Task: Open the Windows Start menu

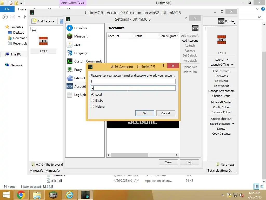Action: pos(6,195)
